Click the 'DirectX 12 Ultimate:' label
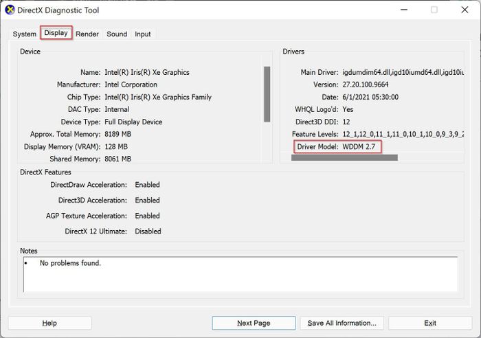Image resolution: width=481 pixels, height=338 pixels. (x=96, y=232)
